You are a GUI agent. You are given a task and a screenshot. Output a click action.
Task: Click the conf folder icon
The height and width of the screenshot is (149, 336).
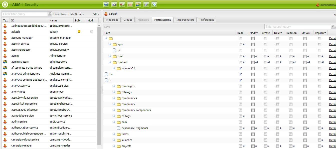pyautogui.click(x=115, y=56)
